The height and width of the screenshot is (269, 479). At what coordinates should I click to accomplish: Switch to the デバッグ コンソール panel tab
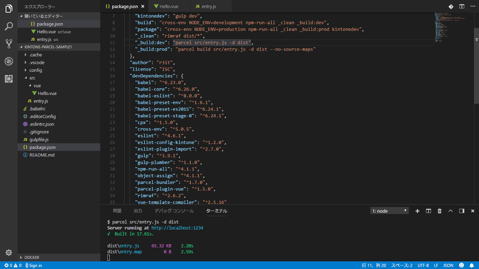point(174,211)
